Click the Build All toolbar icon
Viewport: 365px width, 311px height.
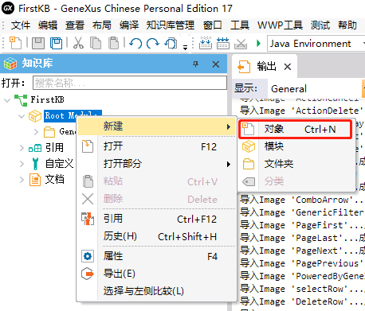click(206, 43)
